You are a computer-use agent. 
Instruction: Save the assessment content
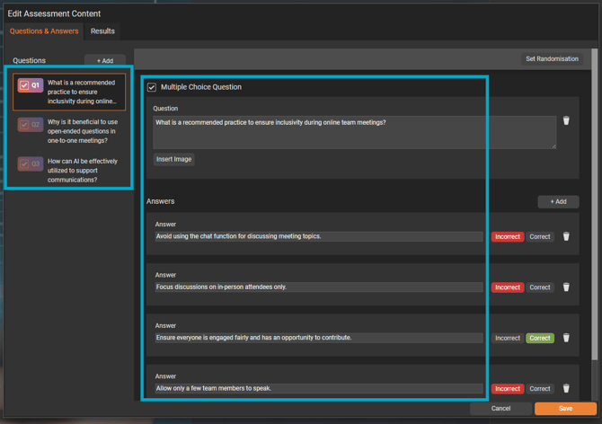(x=565, y=408)
